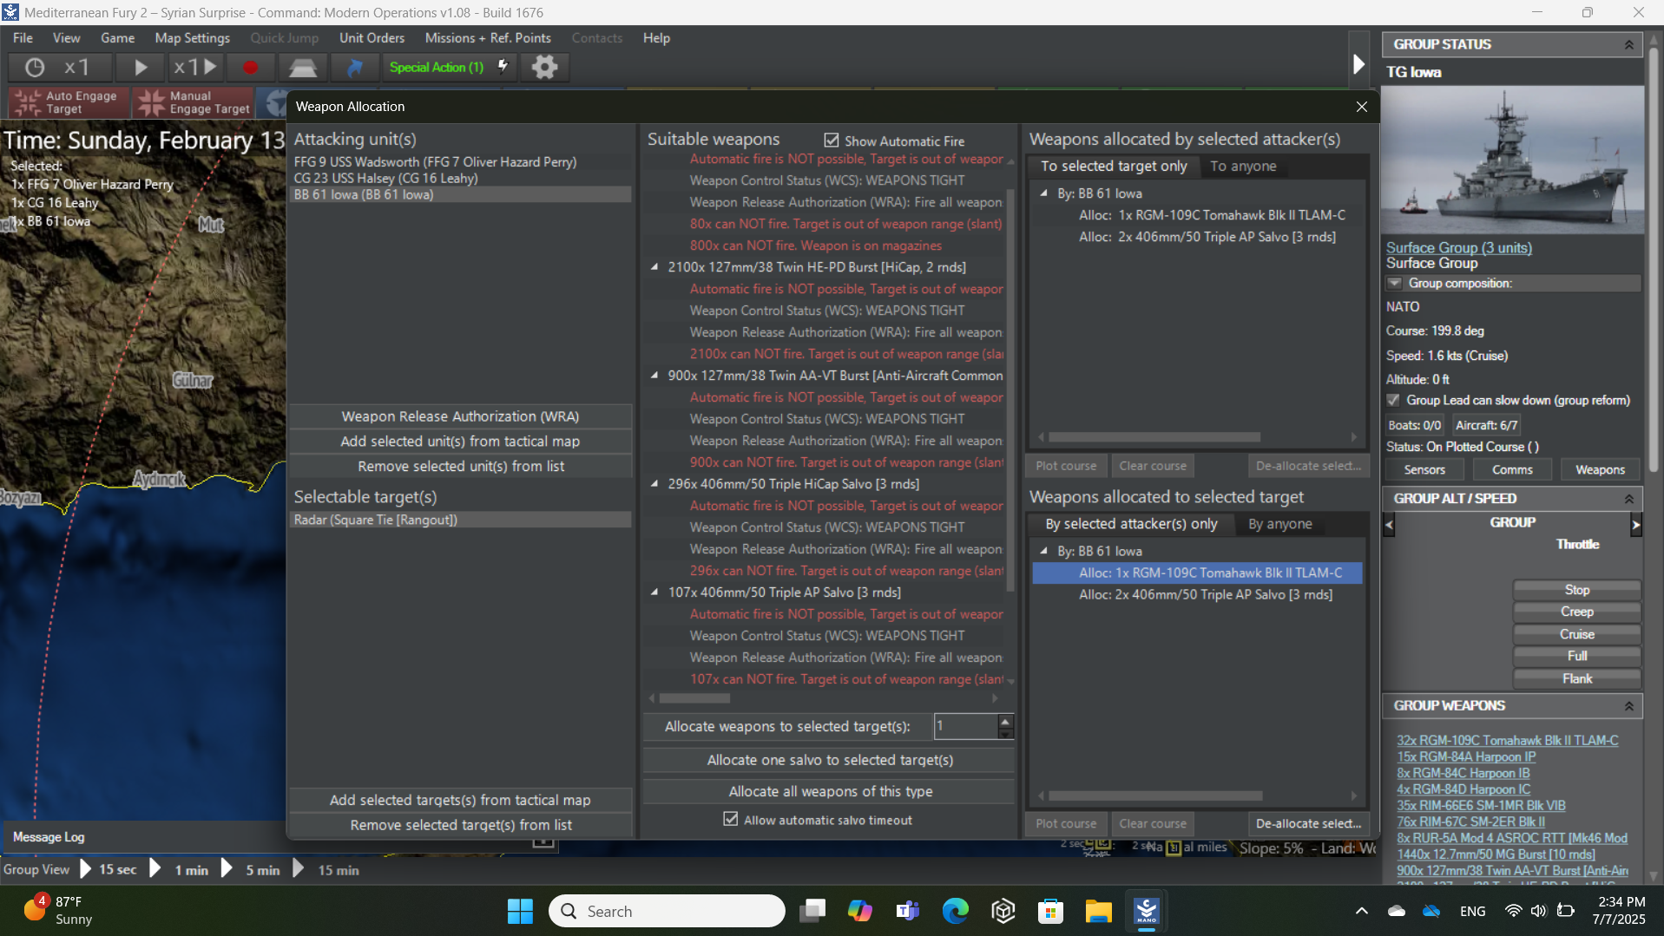
Task: Click the red record button in toolbar
Action: tap(250, 67)
